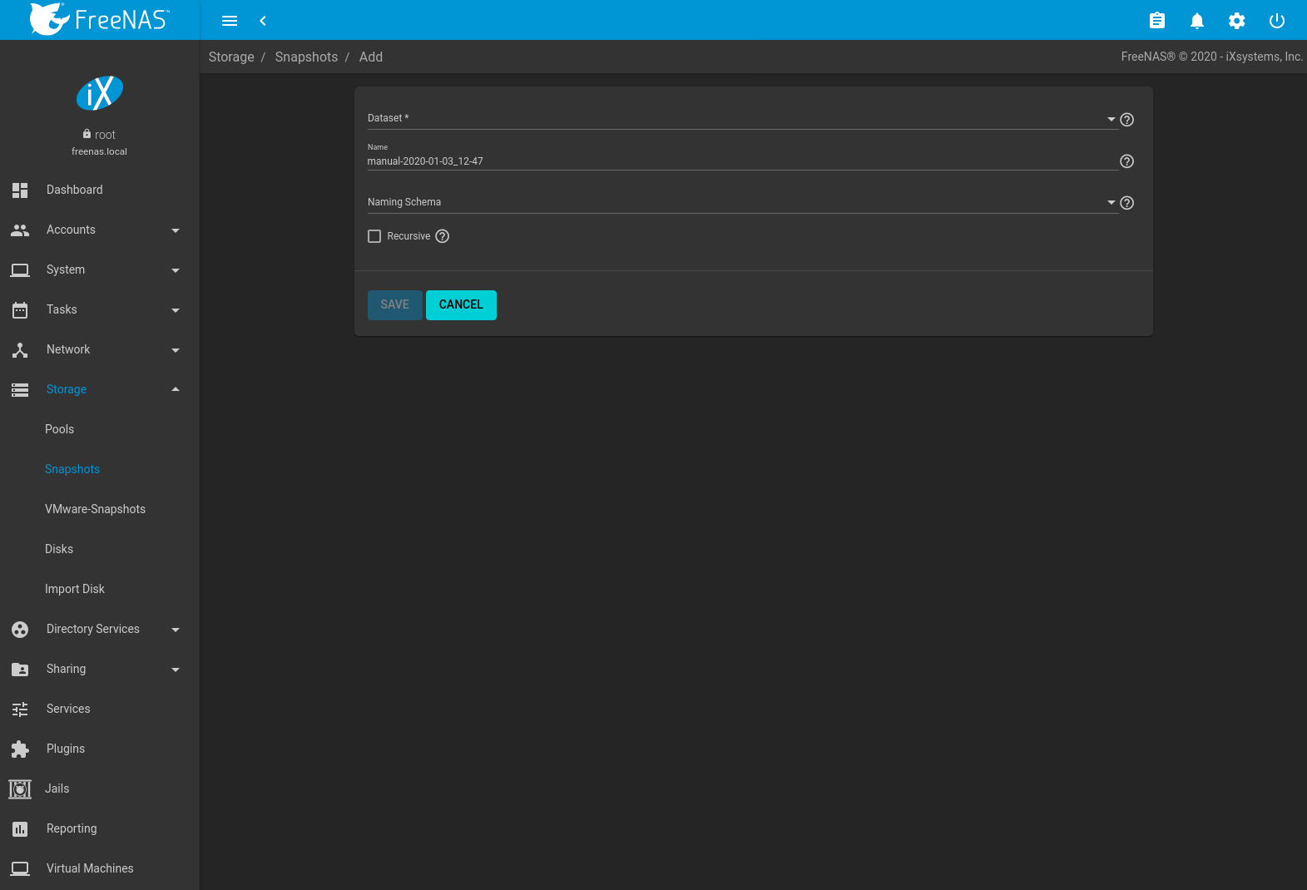The image size is (1307, 890).
Task: Open the Dataset dropdown
Action: click(x=740, y=119)
